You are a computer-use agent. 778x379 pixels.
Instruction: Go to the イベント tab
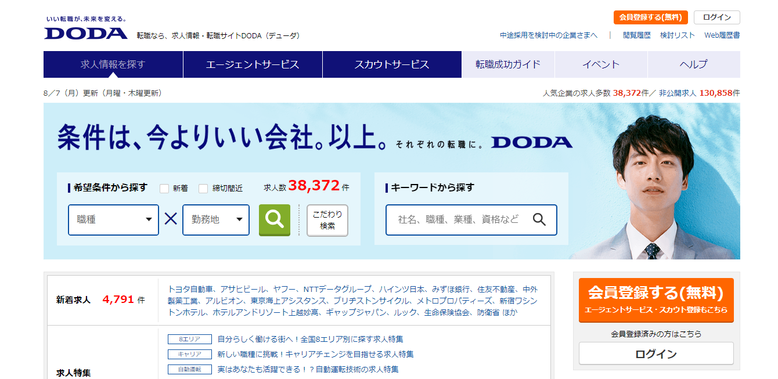click(x=601, y=64)
